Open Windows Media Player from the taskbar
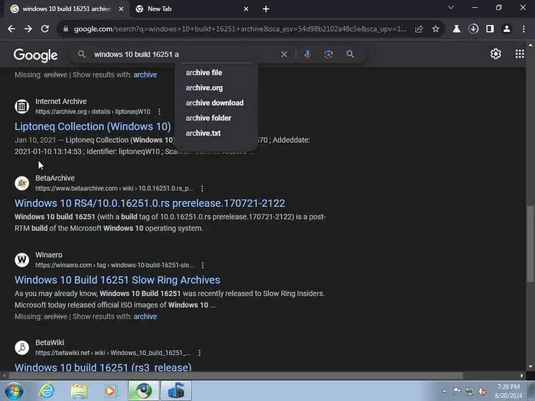This screenshot has height=401, width=535. click(x=111, y=391)
